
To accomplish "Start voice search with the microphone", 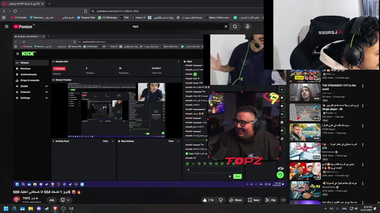I will [x=248, y=26].
